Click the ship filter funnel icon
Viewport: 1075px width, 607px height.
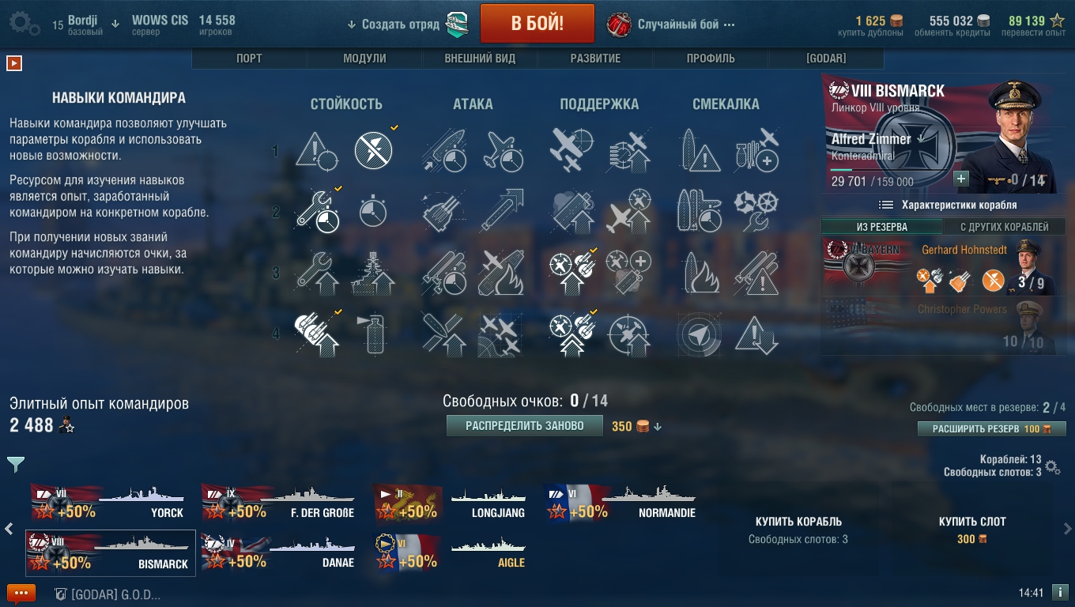point(16,464)
